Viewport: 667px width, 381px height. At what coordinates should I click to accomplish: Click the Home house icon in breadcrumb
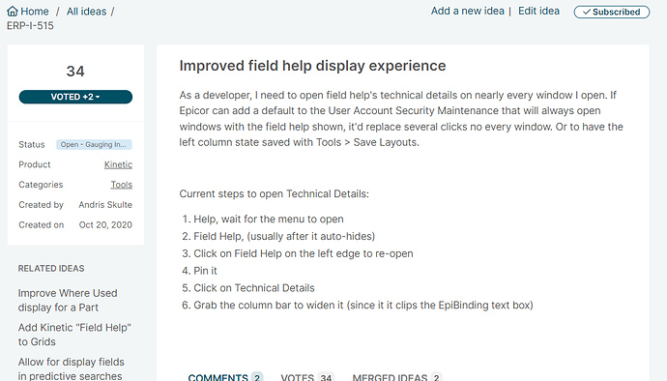point(13,11)
